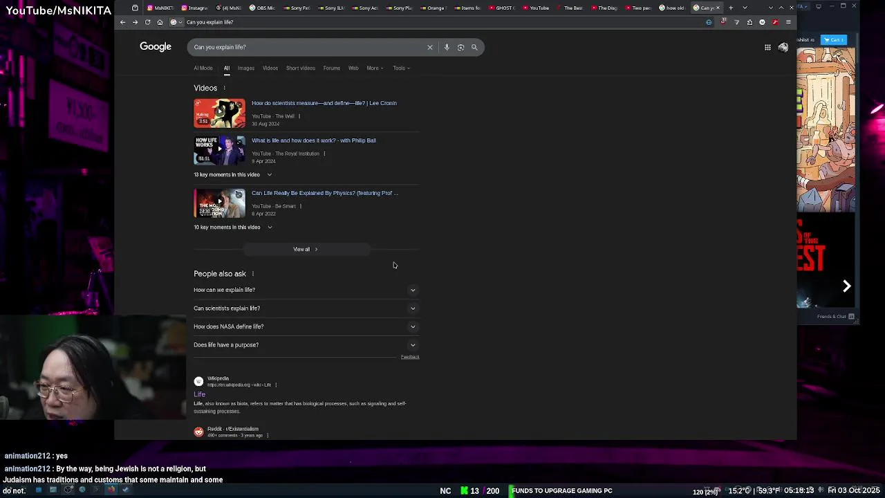Open search by image lens icon
885x498 pixels.
point(460,47)
